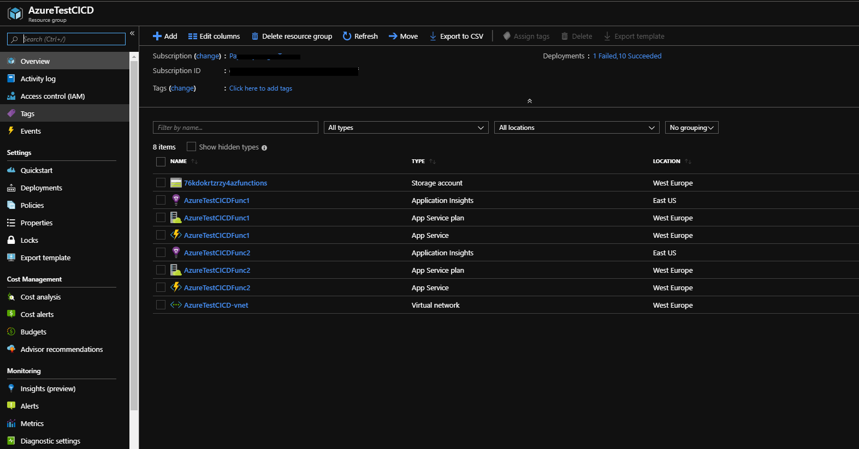Open the 1 Failed,10 Succeeded deployments link
This screenshot has height=449, width=859.
[627, 56]
